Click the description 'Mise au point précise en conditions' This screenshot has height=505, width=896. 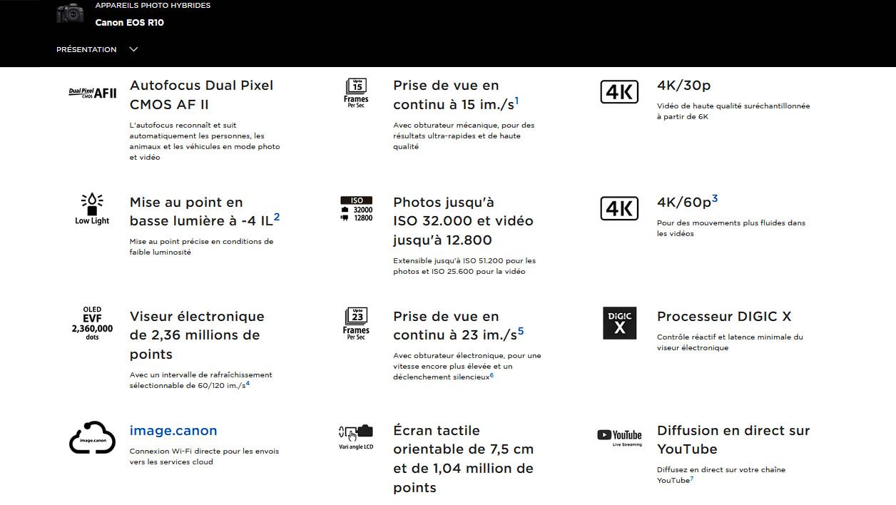click(x=201, y=247)
